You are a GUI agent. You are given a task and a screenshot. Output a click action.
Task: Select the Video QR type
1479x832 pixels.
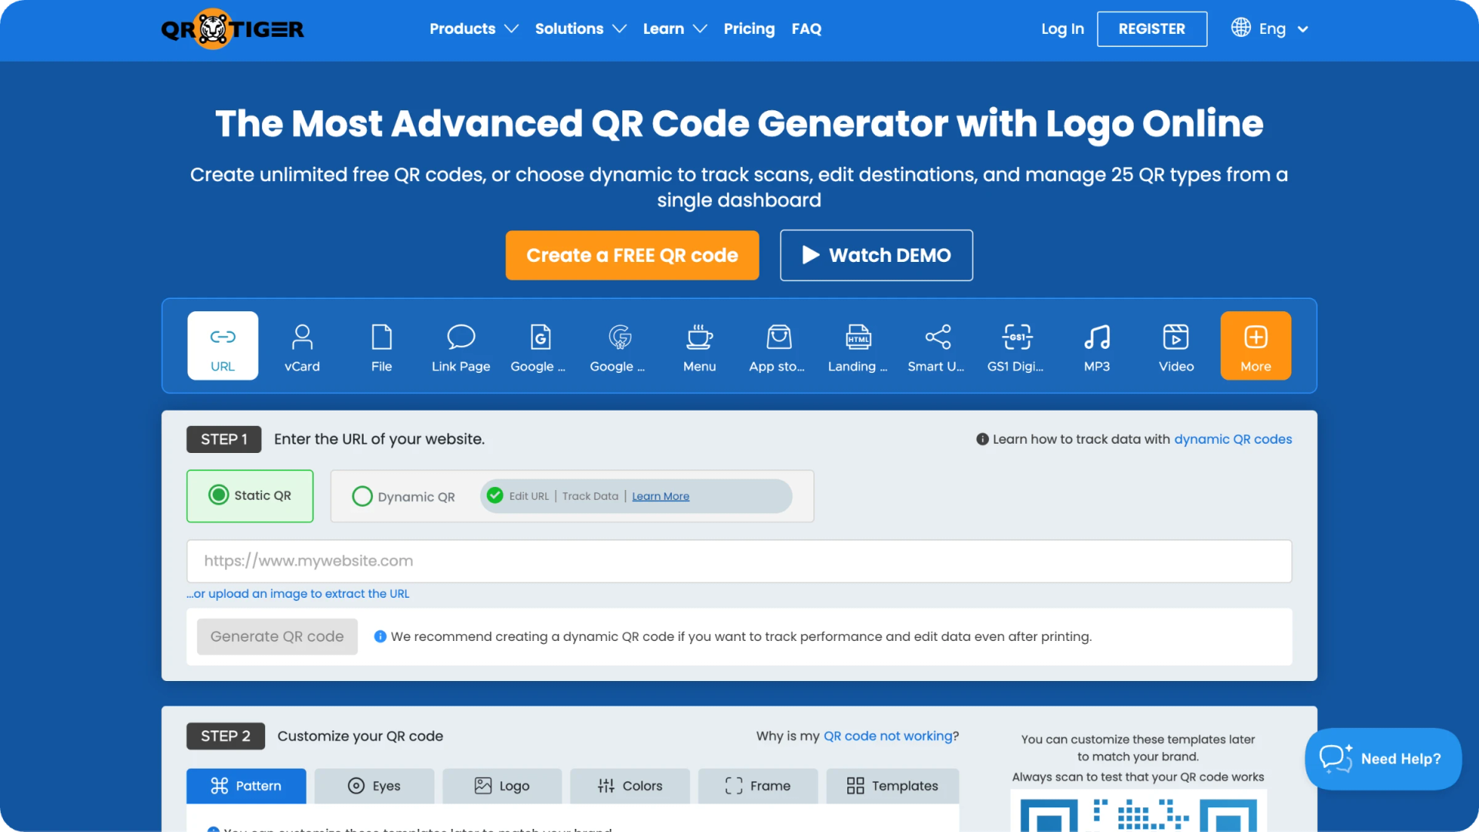(1176, 346)
